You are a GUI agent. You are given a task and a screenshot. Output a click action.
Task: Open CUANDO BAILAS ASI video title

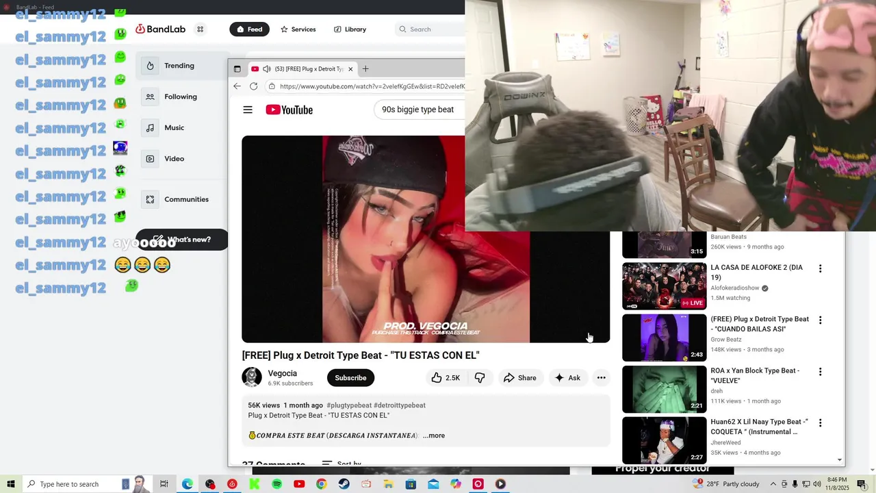(x=760, y=324)
